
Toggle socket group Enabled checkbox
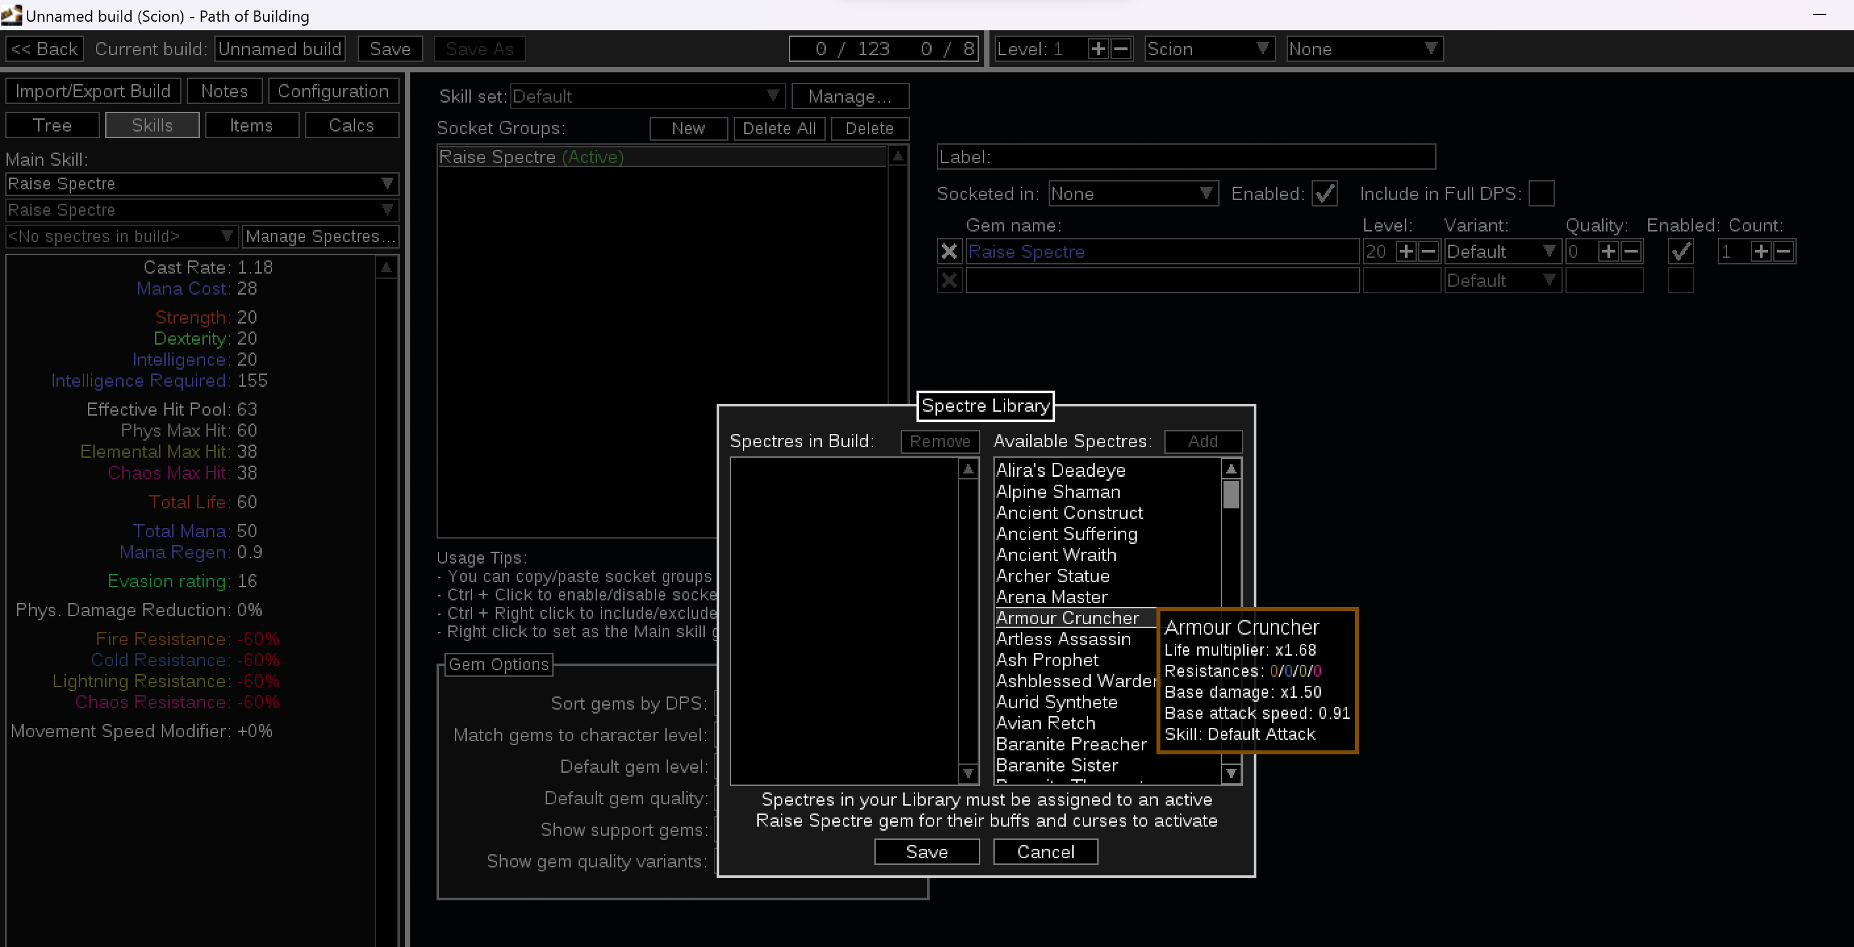click(x=1324, y=194)
